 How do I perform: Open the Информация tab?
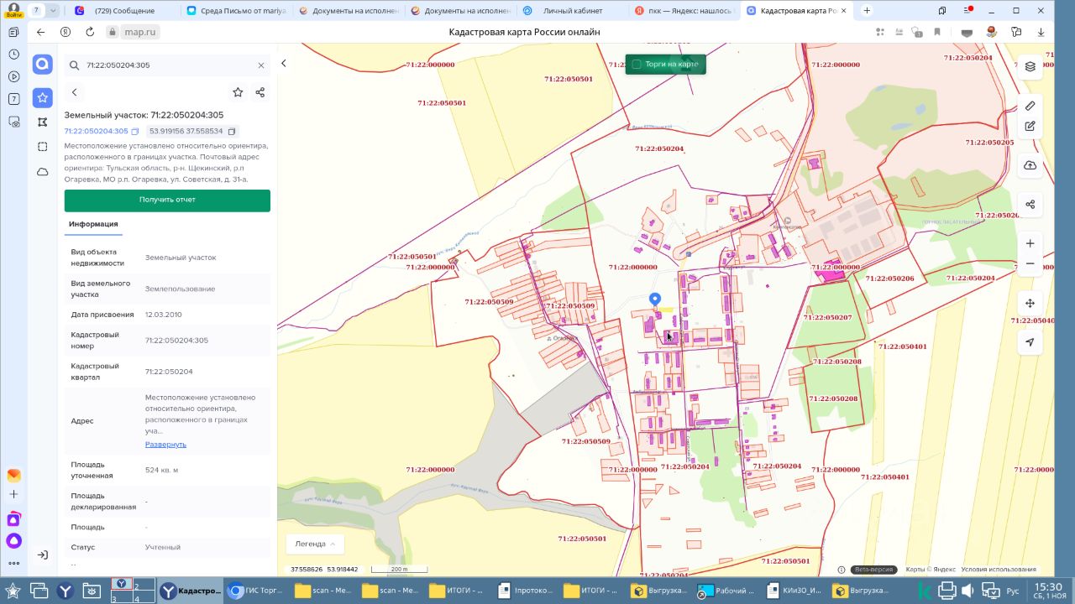click(x=93, y=224)
